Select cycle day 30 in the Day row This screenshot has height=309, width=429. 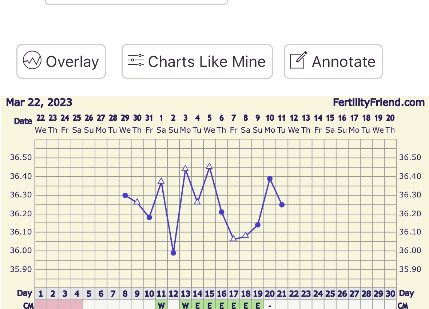390,294
